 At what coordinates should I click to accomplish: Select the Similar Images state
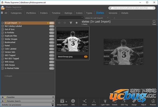pos(11,39)
